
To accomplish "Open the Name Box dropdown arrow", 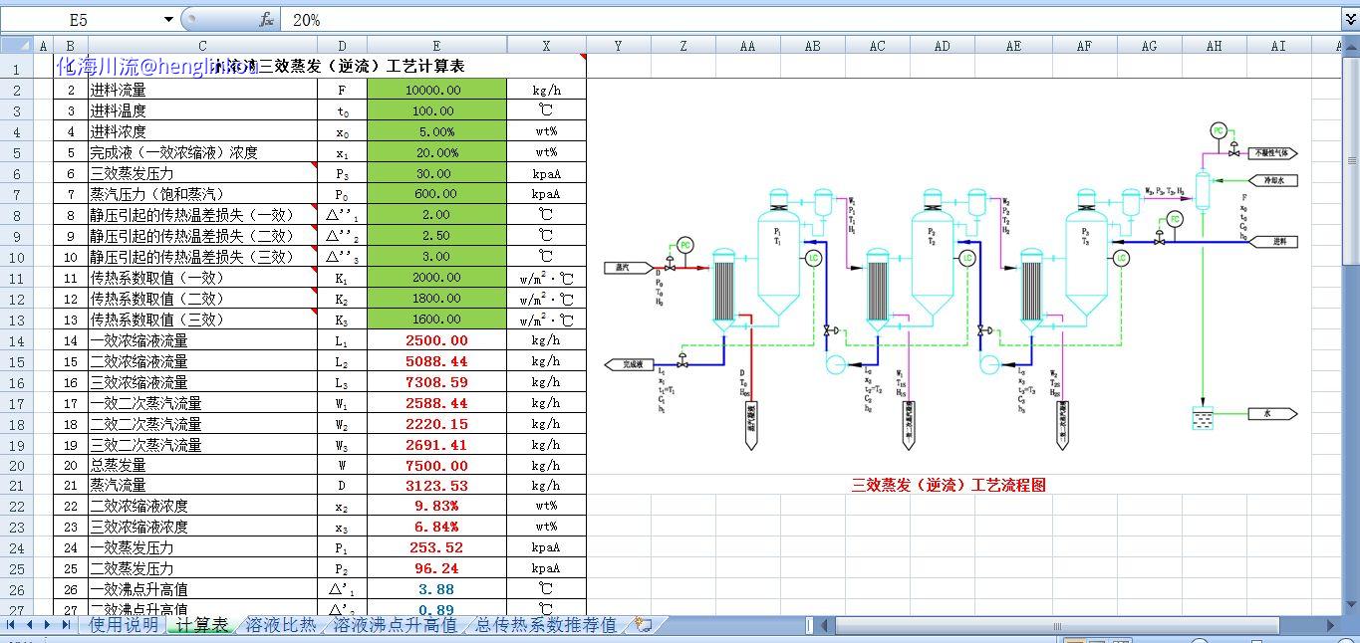I will coord(167,20).
